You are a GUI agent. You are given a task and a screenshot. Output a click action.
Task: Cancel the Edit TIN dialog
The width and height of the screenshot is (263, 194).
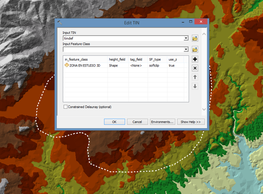137,122
